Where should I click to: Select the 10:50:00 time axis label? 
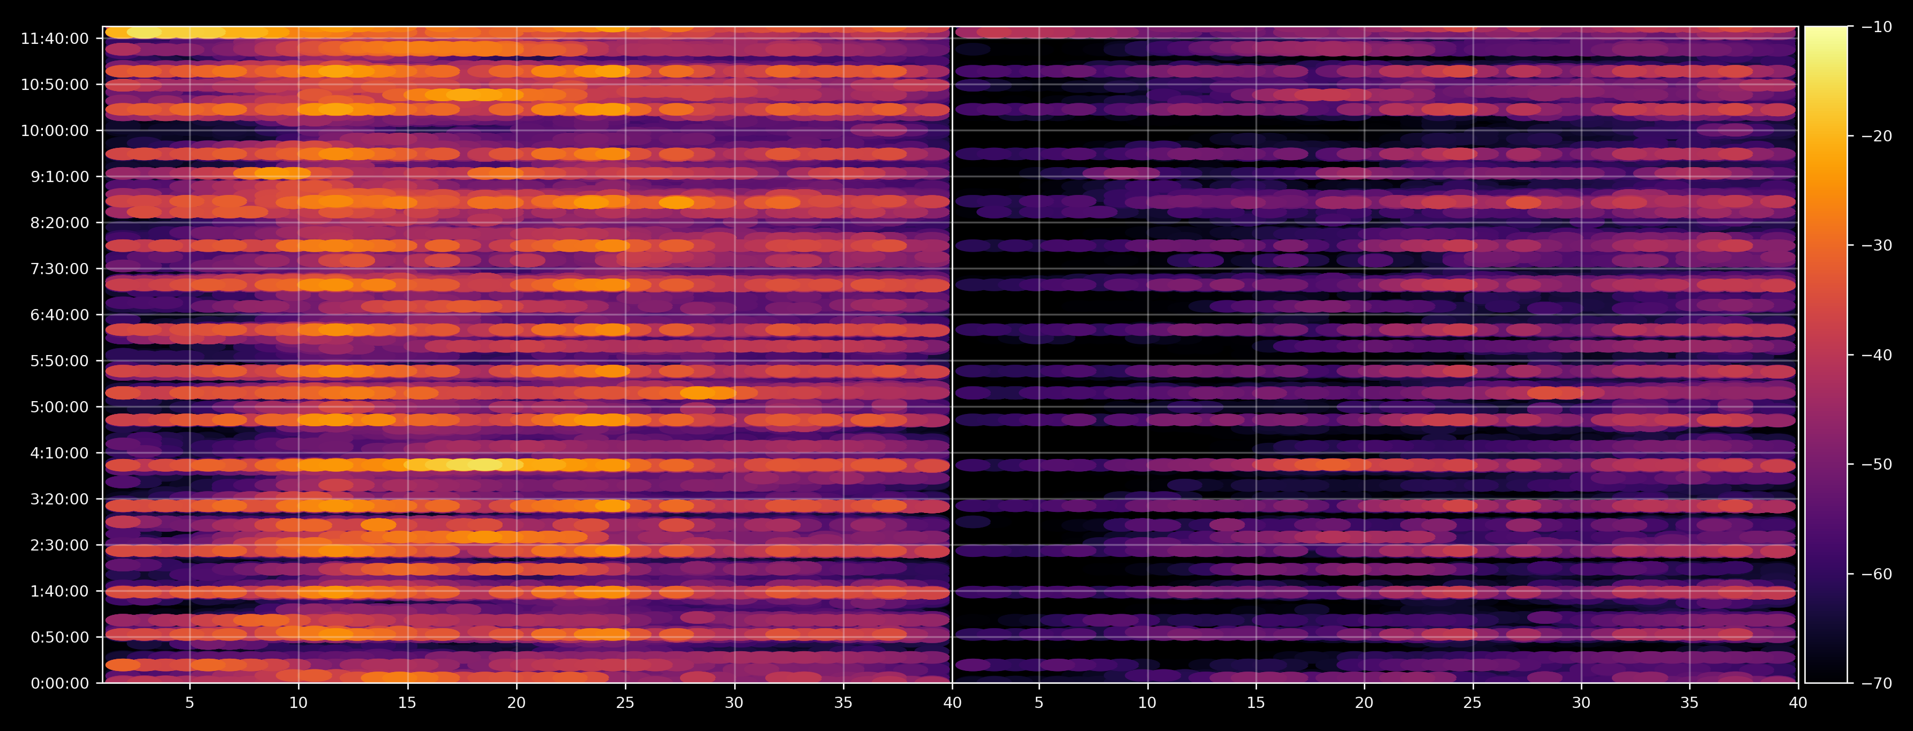[x=55, y=85]
